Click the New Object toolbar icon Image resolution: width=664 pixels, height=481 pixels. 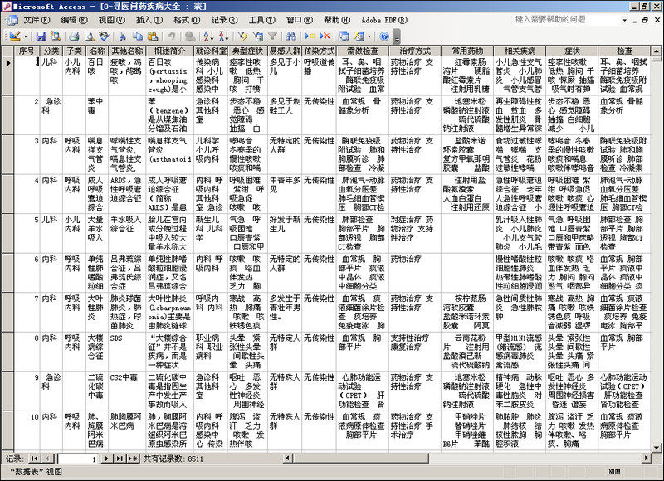click(x=359, y=36)
